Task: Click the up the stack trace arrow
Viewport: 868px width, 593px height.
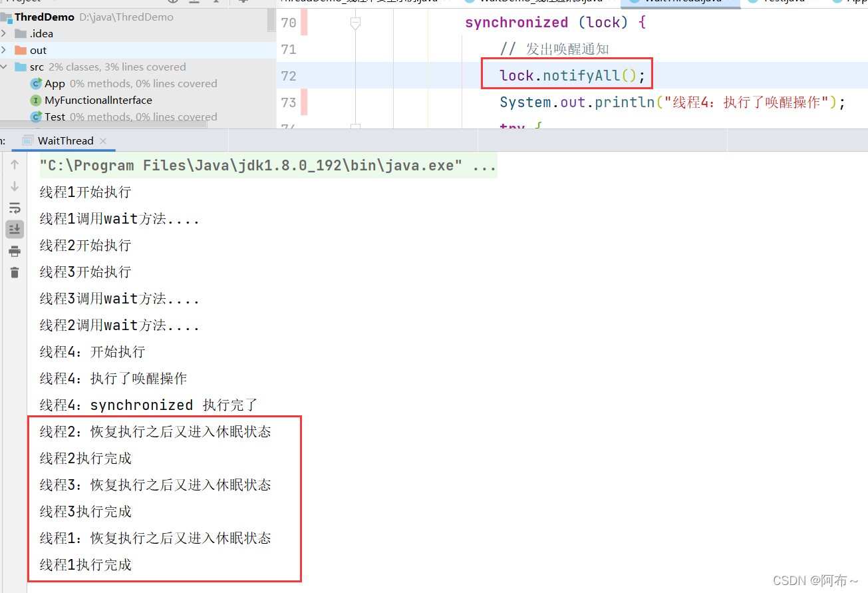Action: [15, 164]
